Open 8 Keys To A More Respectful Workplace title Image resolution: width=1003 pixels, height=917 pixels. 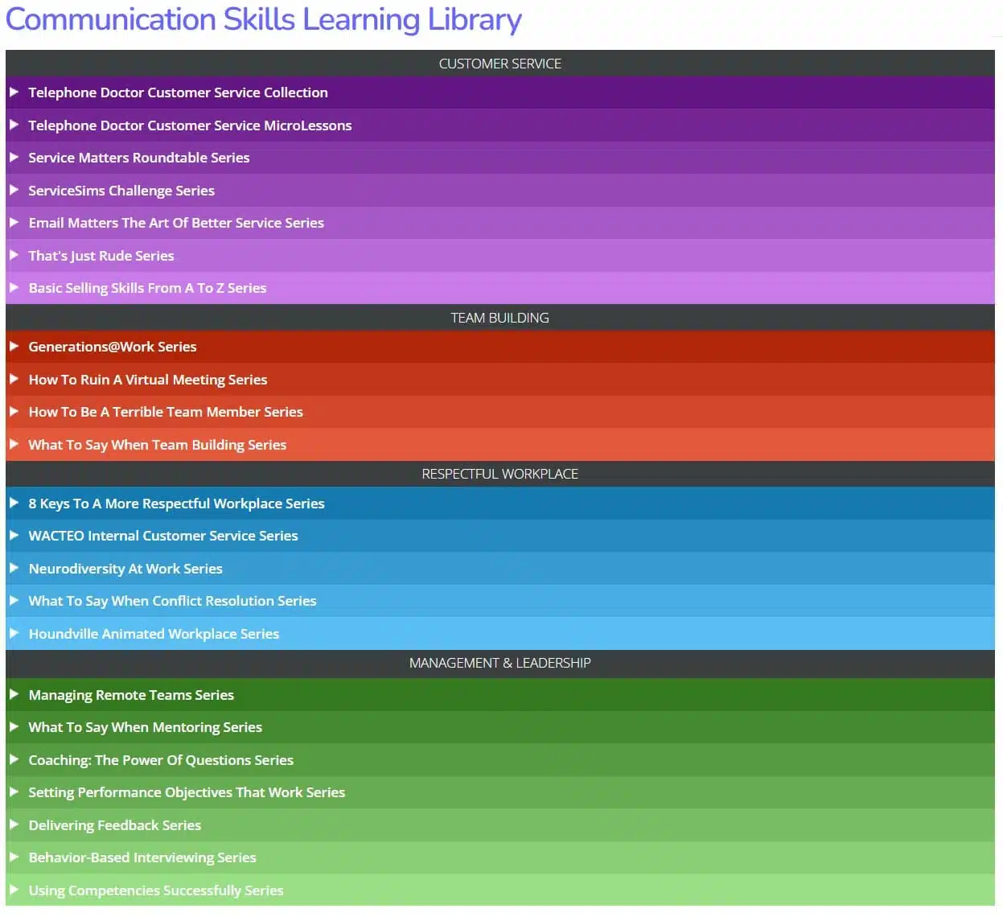point(176,504)
